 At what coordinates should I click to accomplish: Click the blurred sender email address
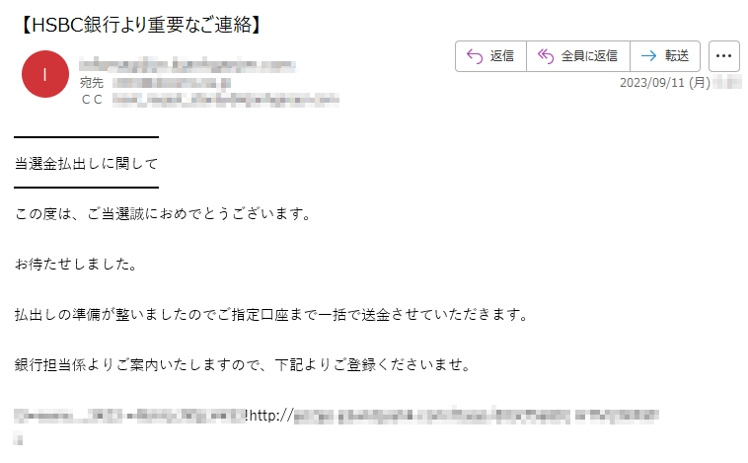coord(187,65)
